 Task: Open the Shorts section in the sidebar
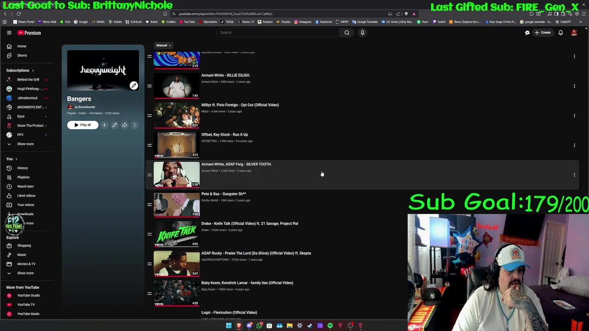(22, 55)
